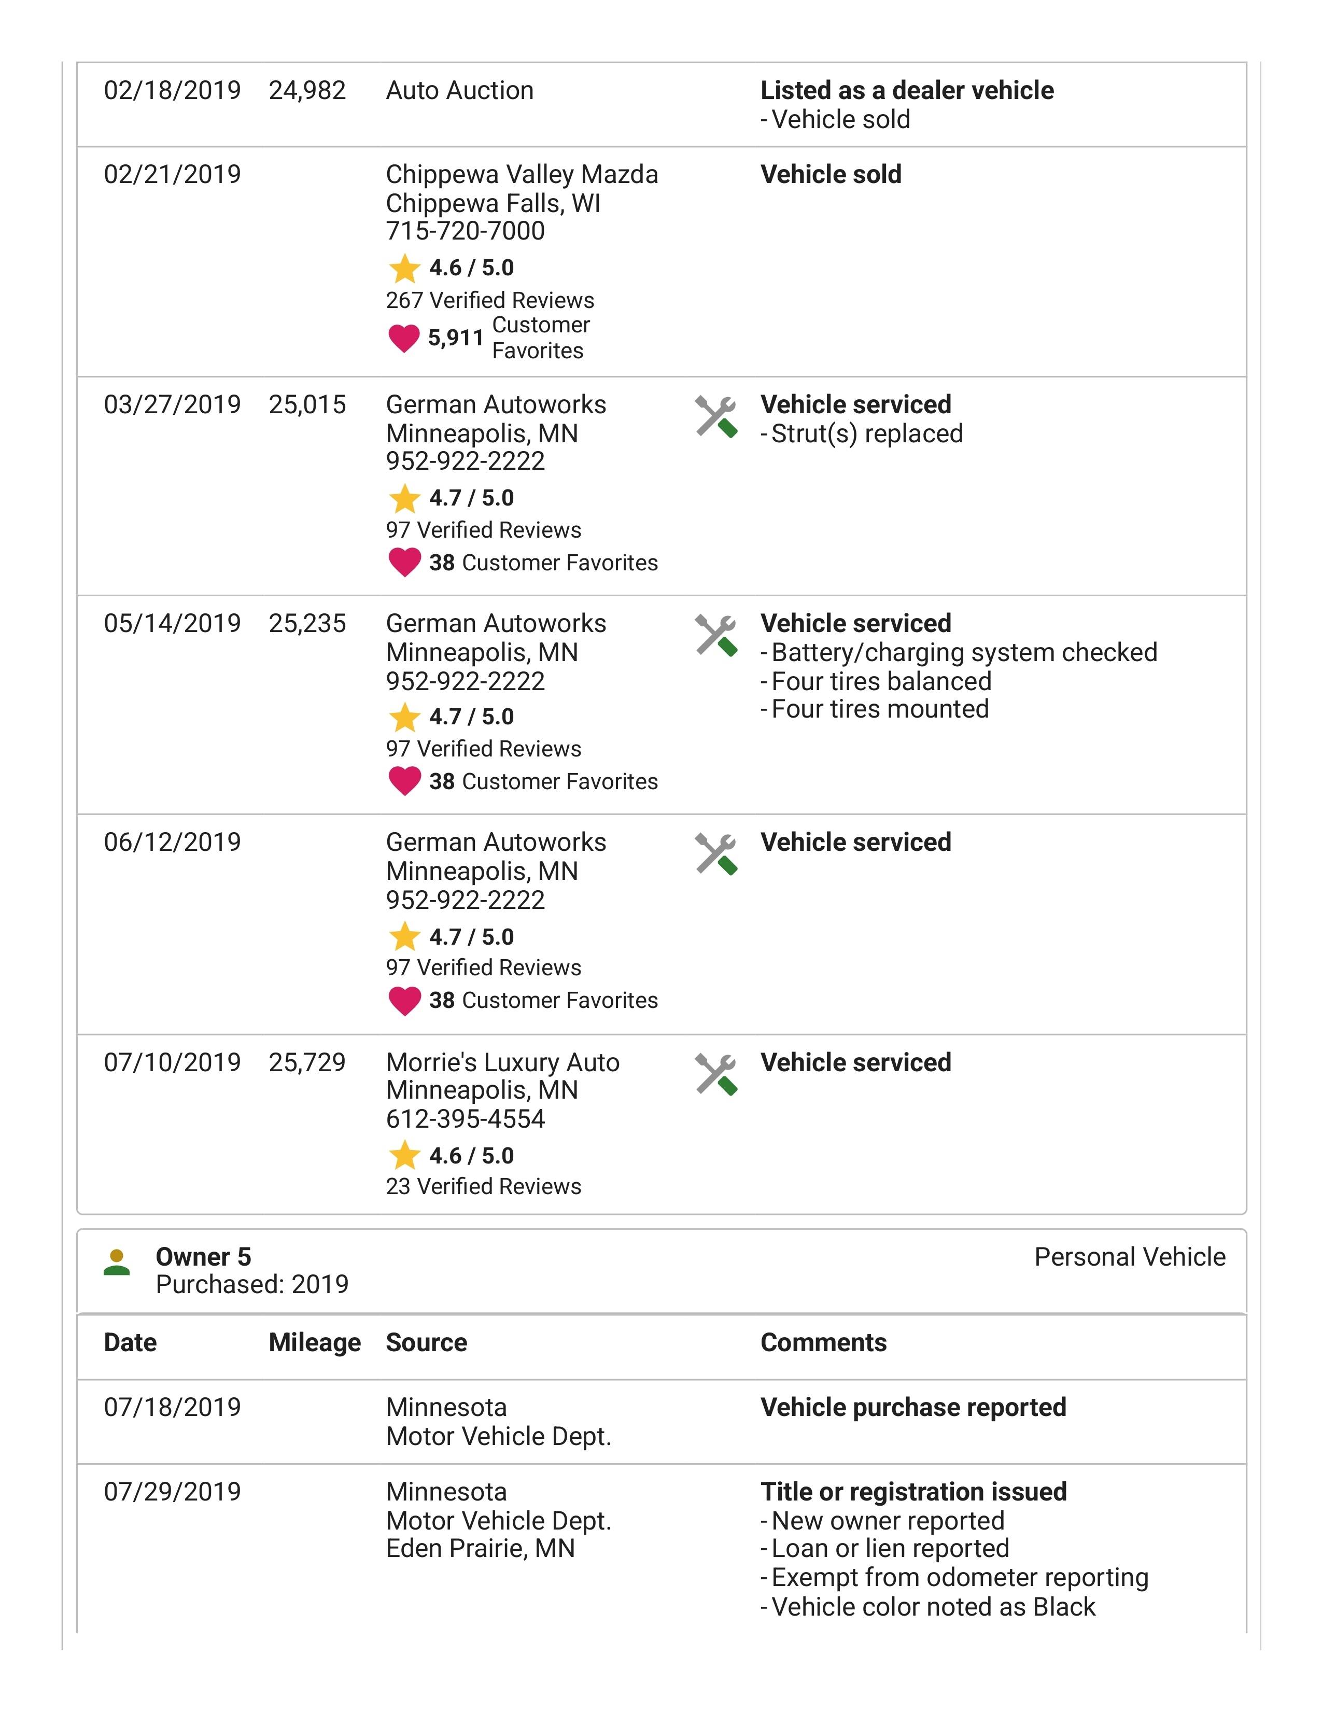Click the Vehicle purchase reported comment
Screen dimensions: 1322x1711
pos(913,1407)
